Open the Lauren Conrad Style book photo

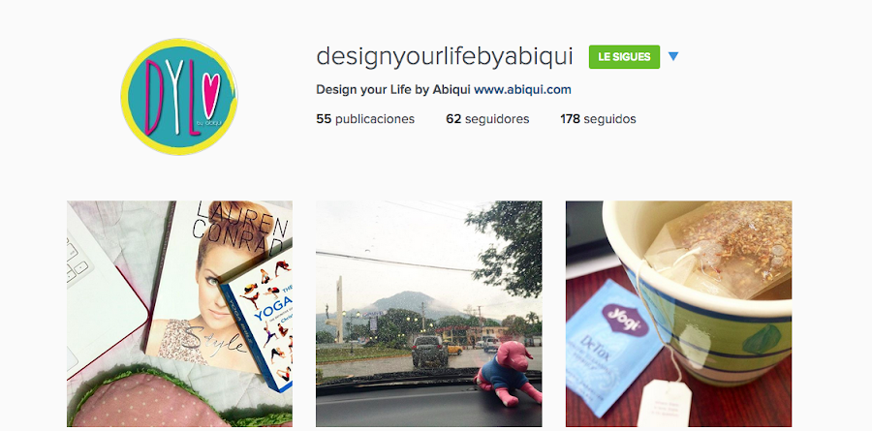point(179,314)
